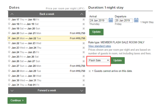Click the Arrival date input field
Viewport: 161px width, 106px height.
click(98, 21)
